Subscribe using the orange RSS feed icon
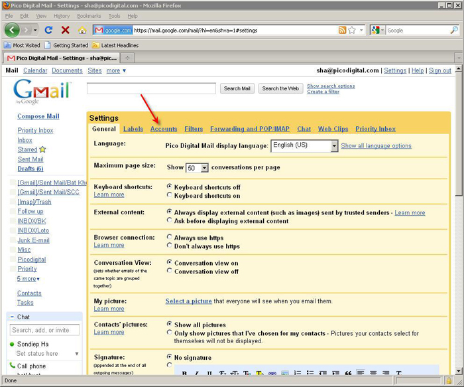Viewport: 464px width, 387px height. click(342, 31)
